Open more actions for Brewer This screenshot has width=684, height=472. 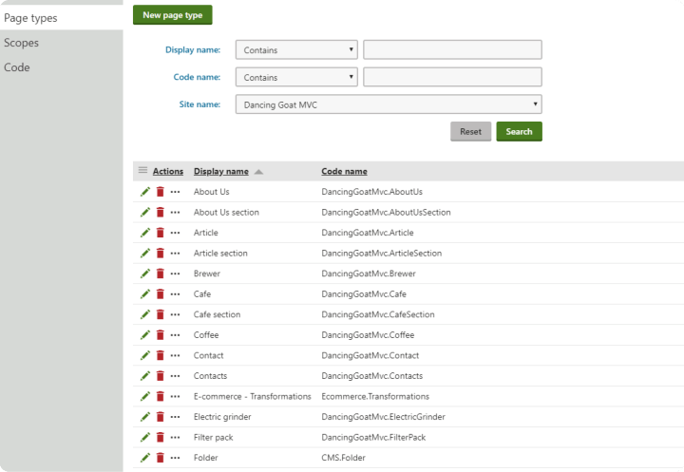click(x=175, y=274)
